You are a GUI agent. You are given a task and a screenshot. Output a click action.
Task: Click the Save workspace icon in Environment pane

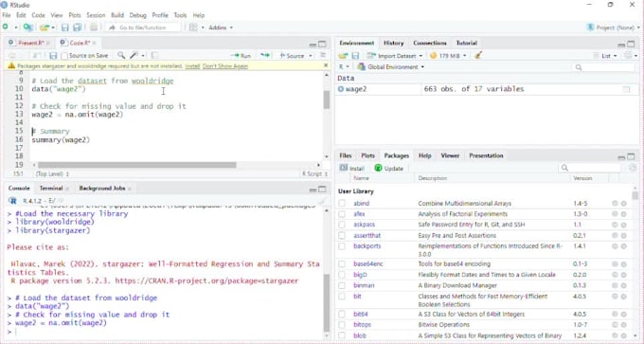356,56
